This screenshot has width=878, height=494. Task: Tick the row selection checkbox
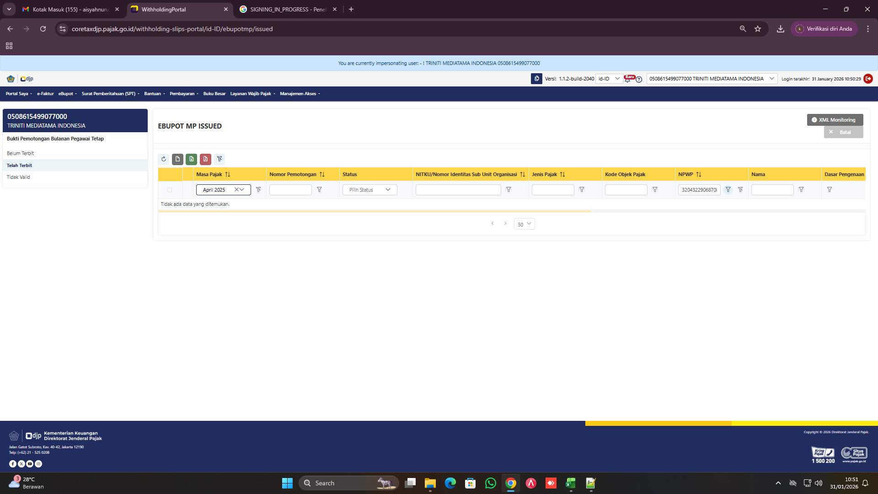click(x=170, y=189)
